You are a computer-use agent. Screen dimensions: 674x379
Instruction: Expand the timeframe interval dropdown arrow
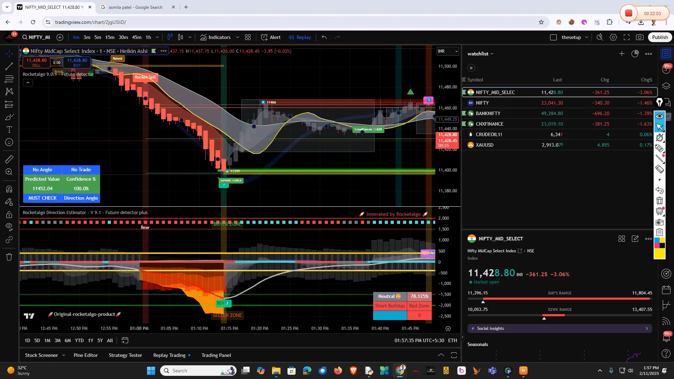157,37
